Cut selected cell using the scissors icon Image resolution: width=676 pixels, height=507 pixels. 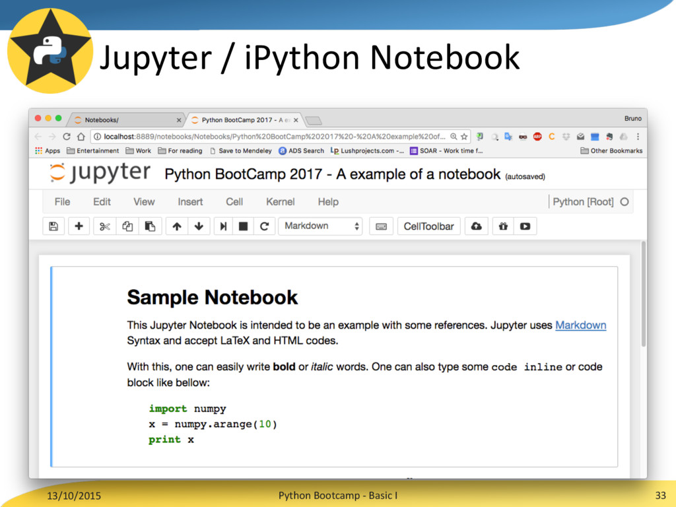coord(105,226)
